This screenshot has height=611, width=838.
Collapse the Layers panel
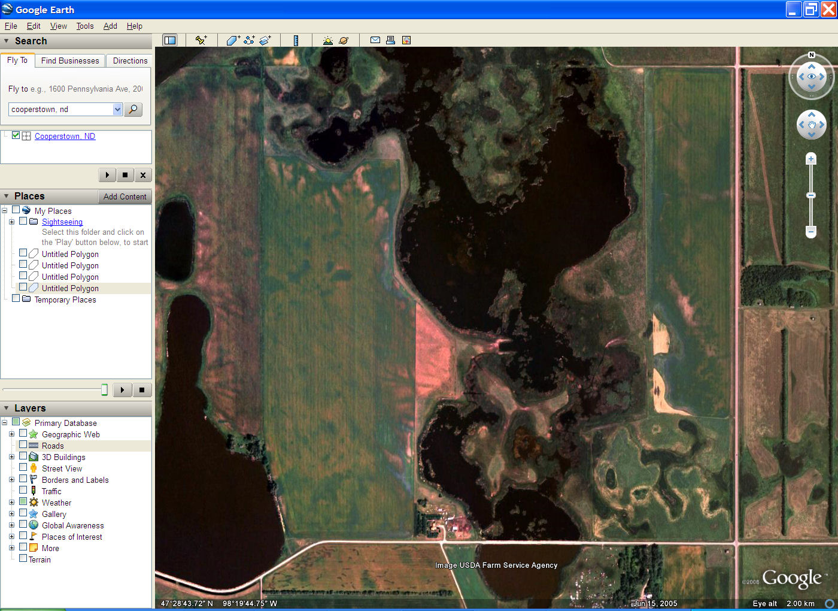click(x=7, y=409)
